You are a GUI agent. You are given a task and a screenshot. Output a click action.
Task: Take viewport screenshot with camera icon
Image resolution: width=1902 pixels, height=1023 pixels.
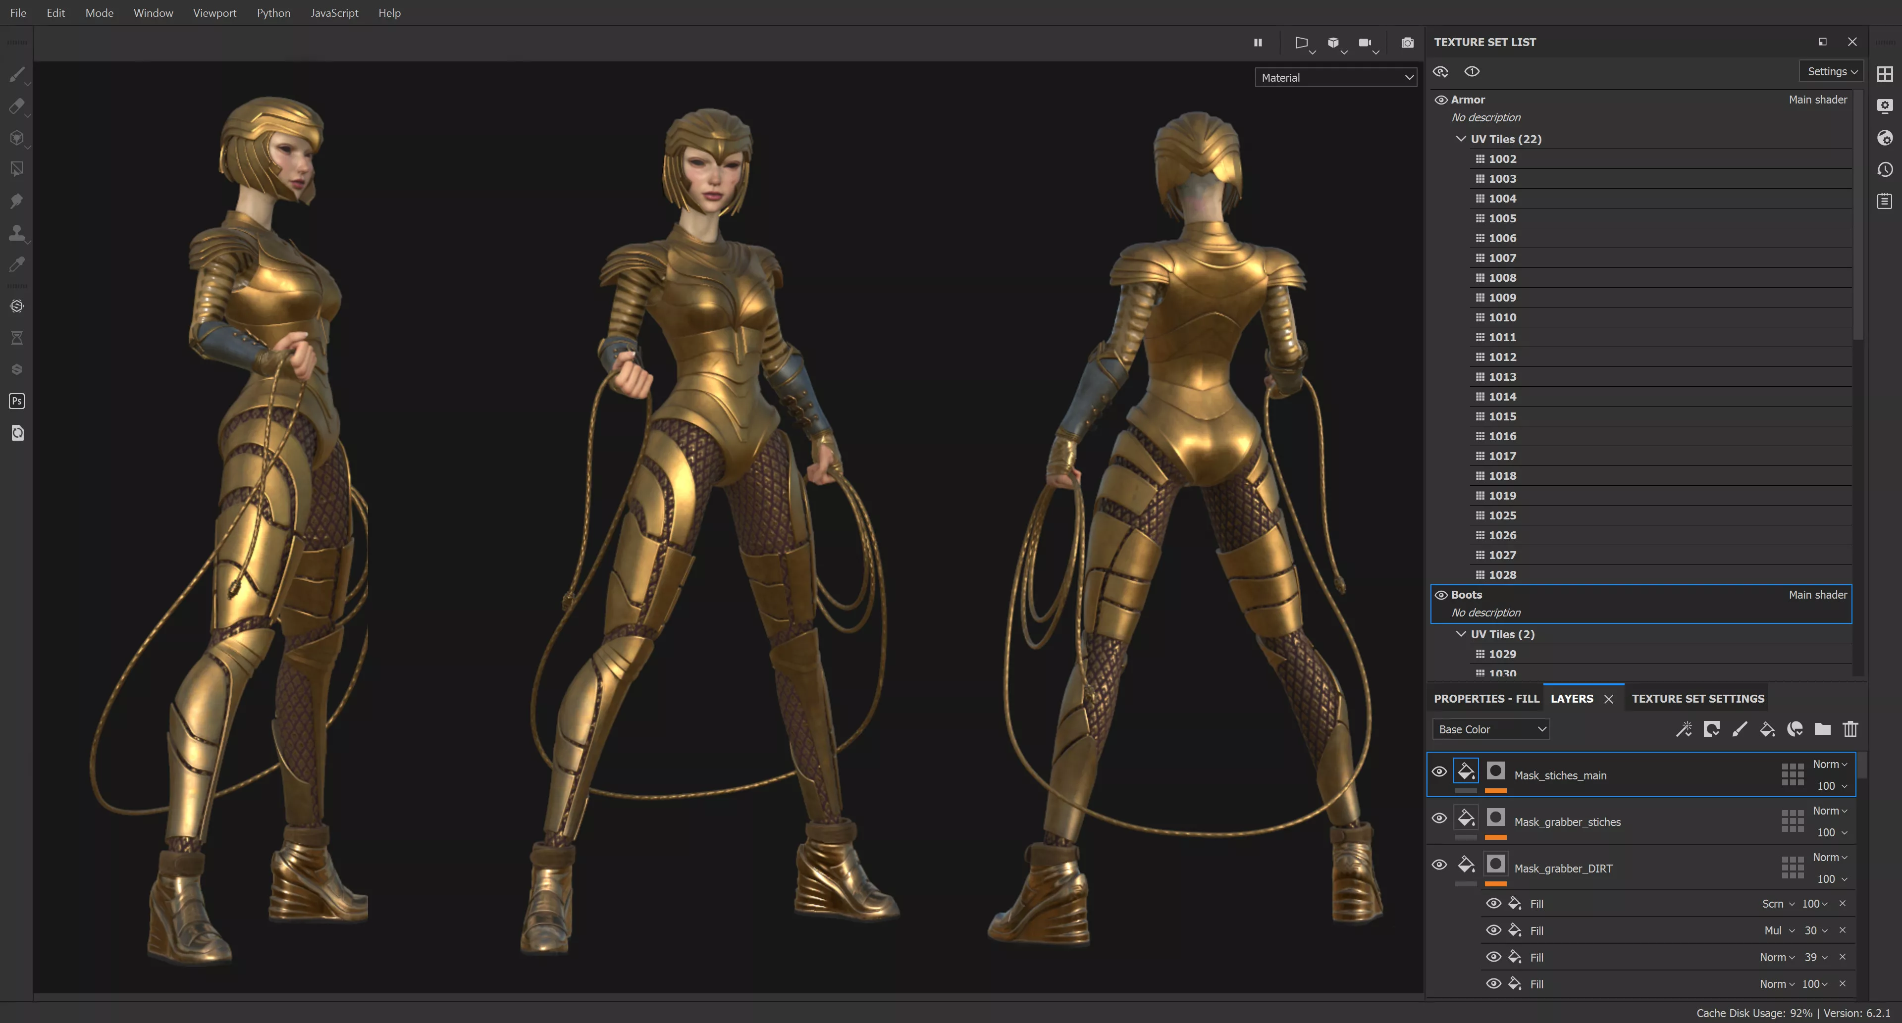(1407, 43)
